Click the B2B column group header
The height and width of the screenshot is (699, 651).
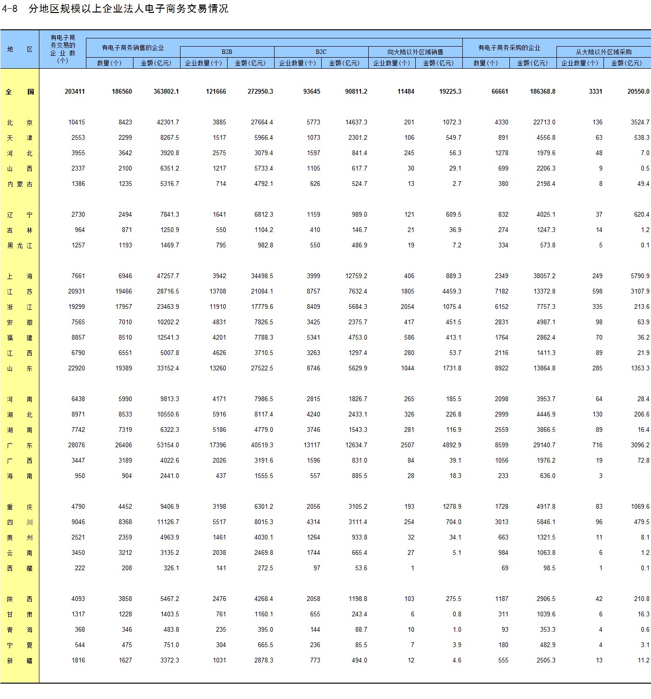pos(227,52)
